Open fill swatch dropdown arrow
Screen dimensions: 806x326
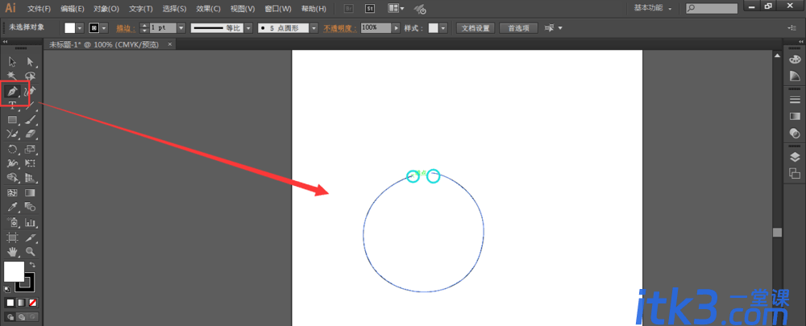click(x=80, y=27)
